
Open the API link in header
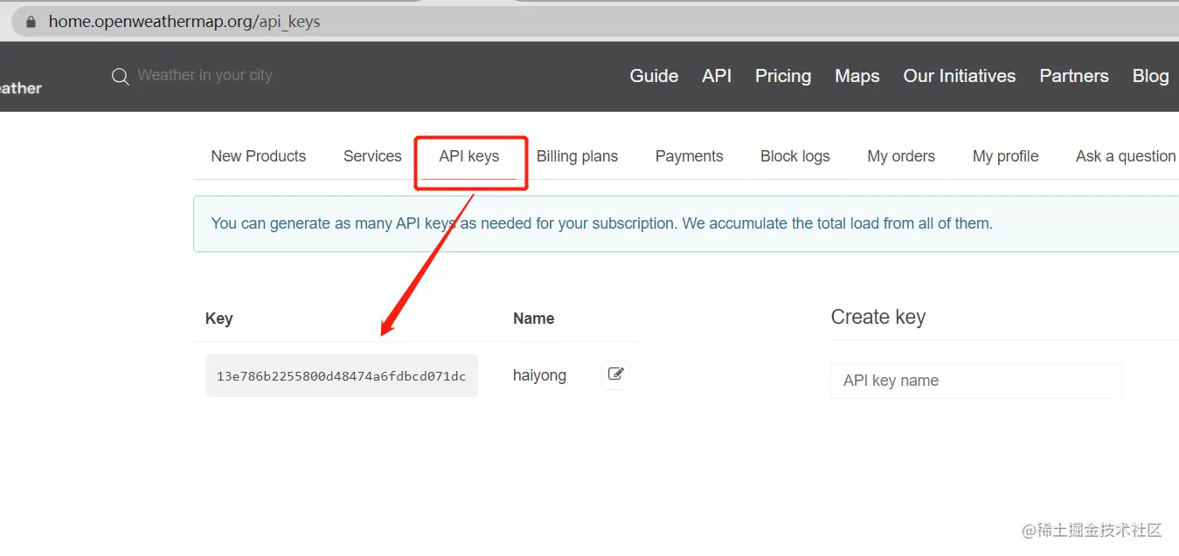(x=717, y=76)
